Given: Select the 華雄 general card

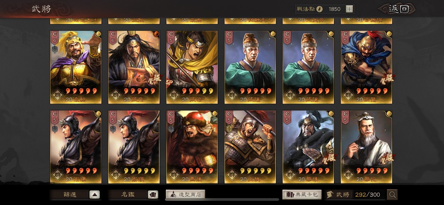Looking at the screenshot, I should click(x=308, y=147).
